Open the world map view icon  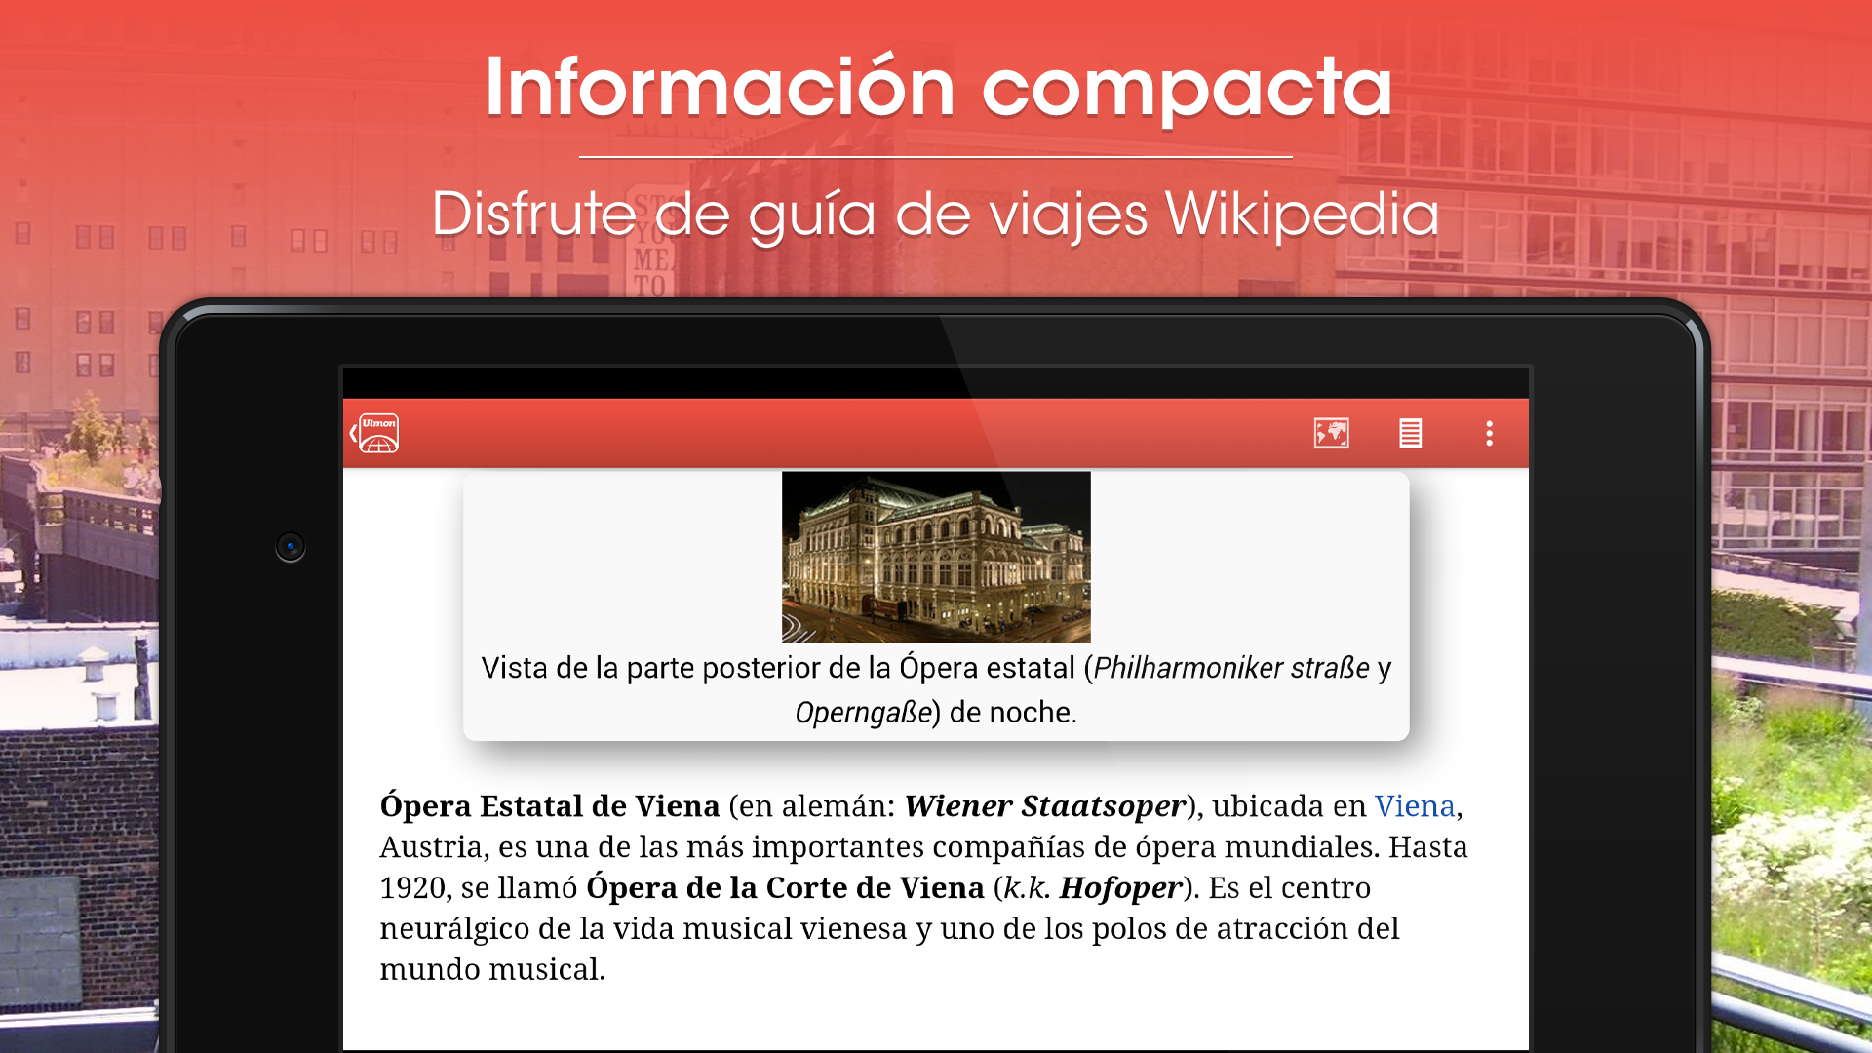point(1331,433)
